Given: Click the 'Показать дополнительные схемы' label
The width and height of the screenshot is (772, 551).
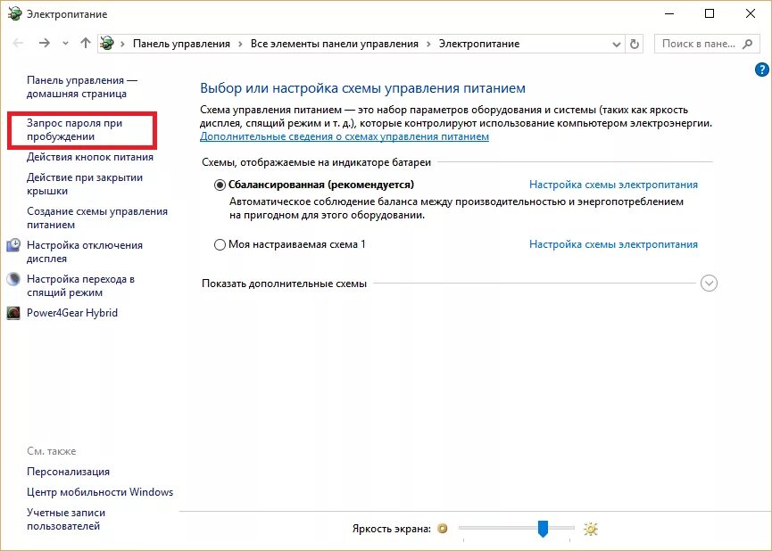Looking at the screenshot, I should 284,284.
